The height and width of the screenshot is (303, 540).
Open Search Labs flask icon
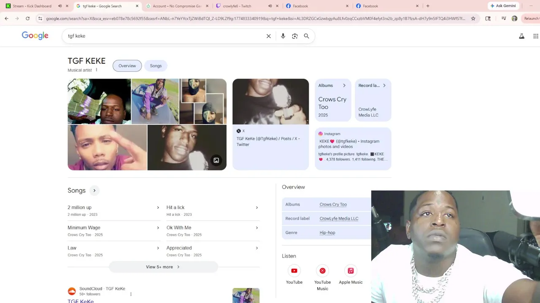tap(522, 36)
